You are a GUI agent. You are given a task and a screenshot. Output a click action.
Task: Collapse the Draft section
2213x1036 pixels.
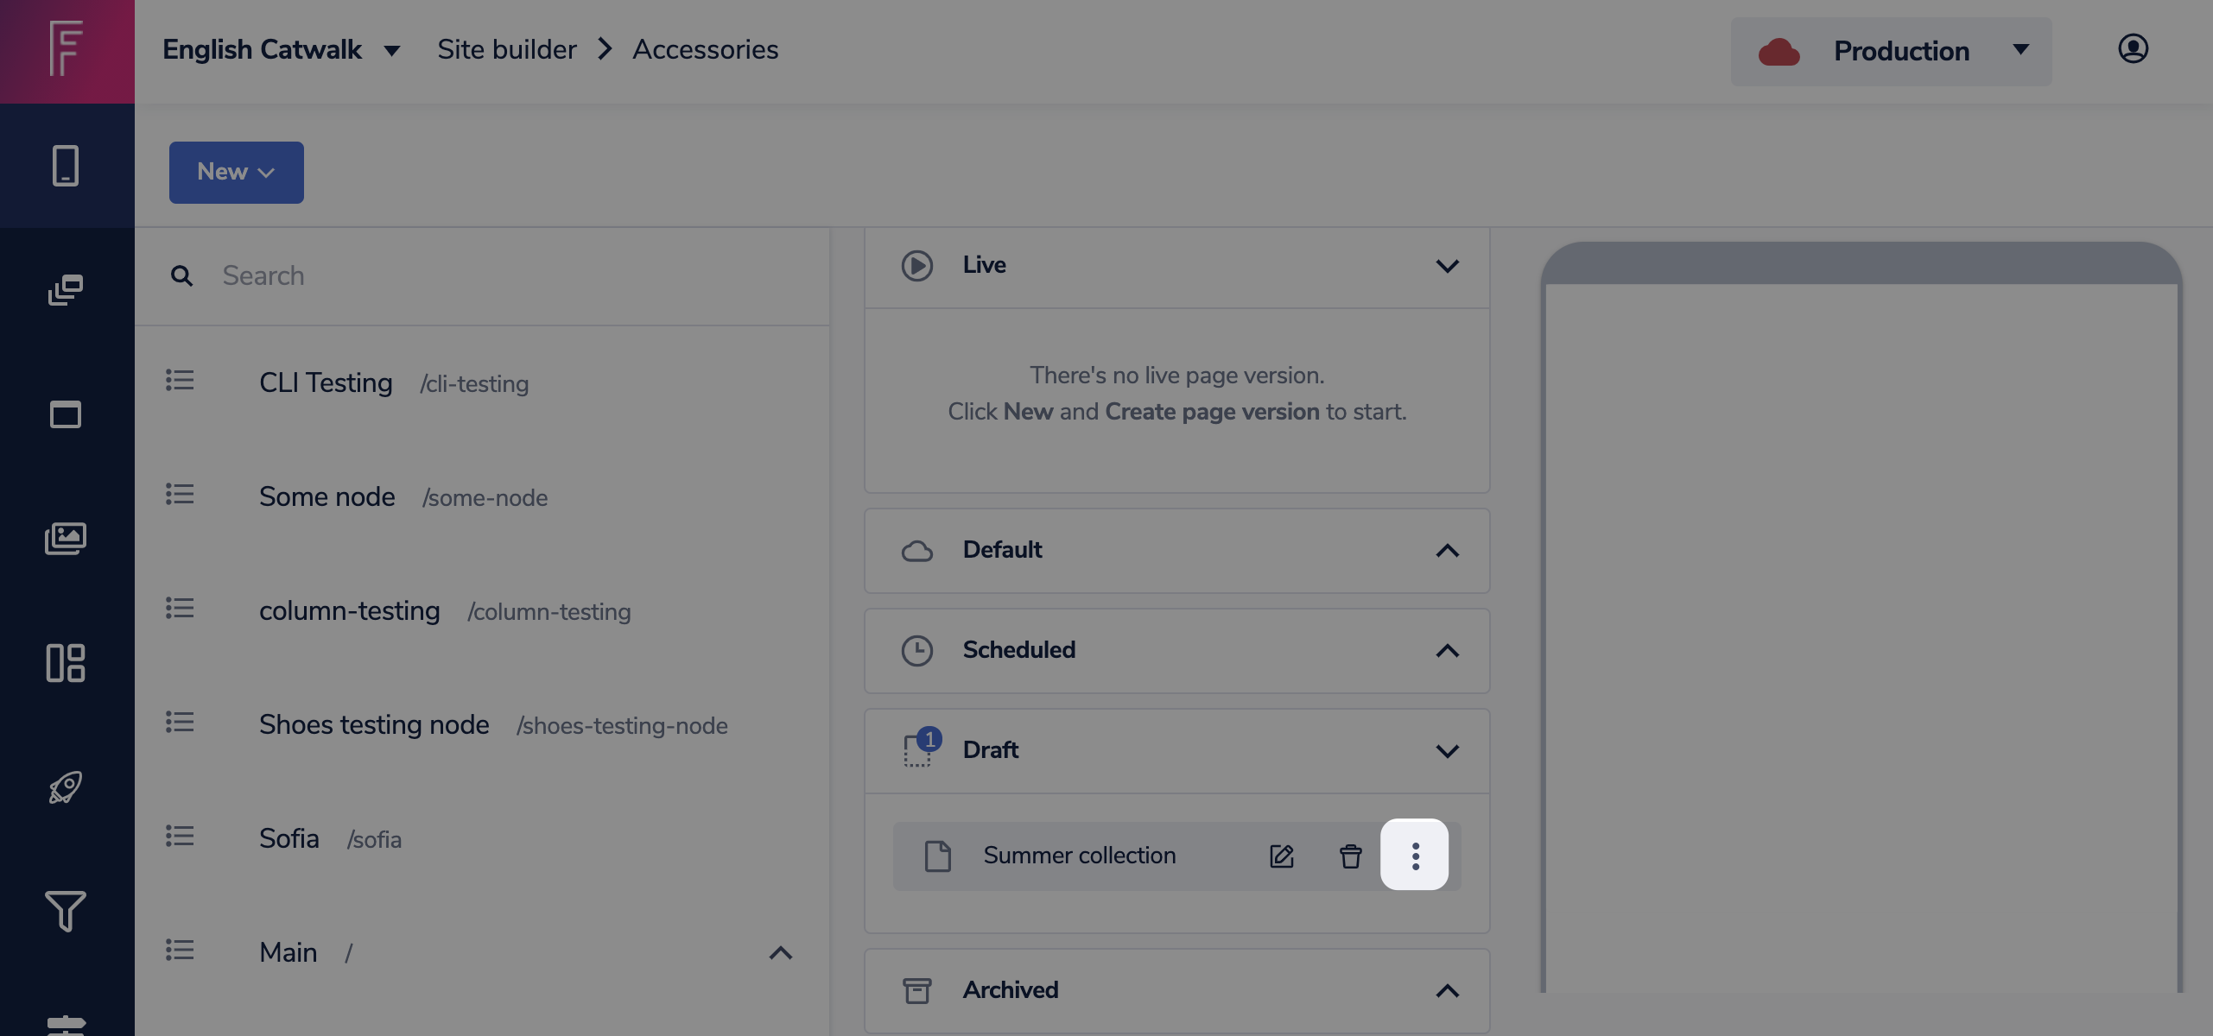point(1447,751)
